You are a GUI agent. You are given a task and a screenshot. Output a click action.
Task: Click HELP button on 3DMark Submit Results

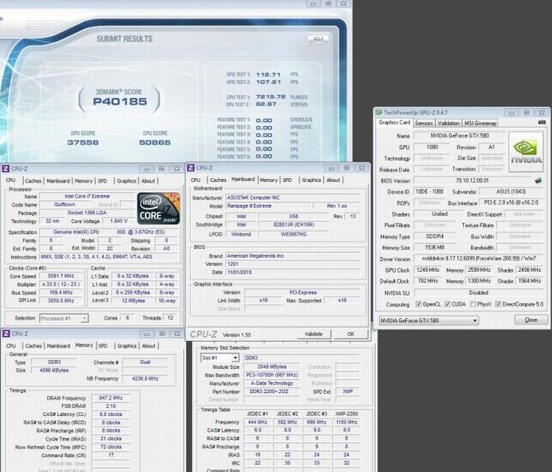tap(318, 39)
